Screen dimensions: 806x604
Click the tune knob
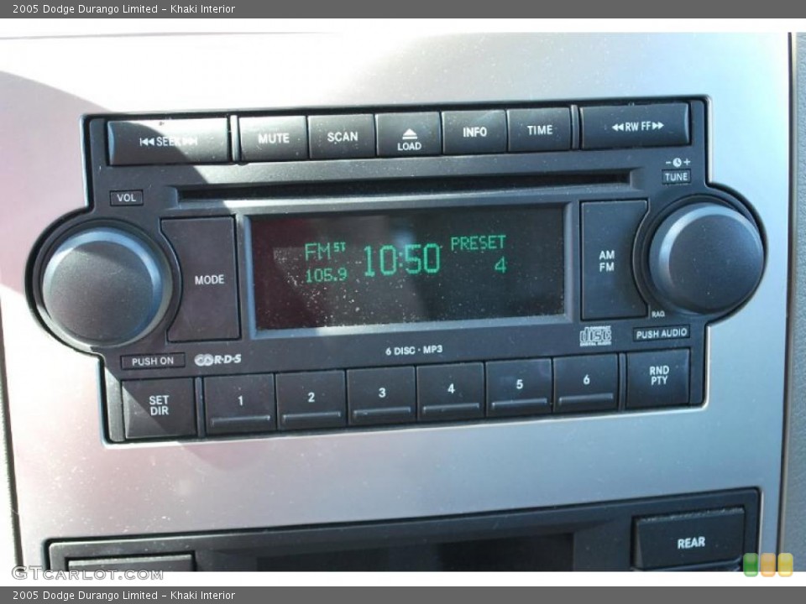[x=705, y=258]
